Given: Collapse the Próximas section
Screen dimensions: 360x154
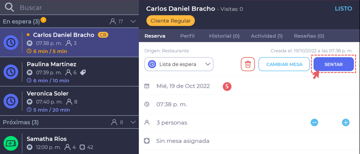Looking at the screenshot, I should (133, 122).
